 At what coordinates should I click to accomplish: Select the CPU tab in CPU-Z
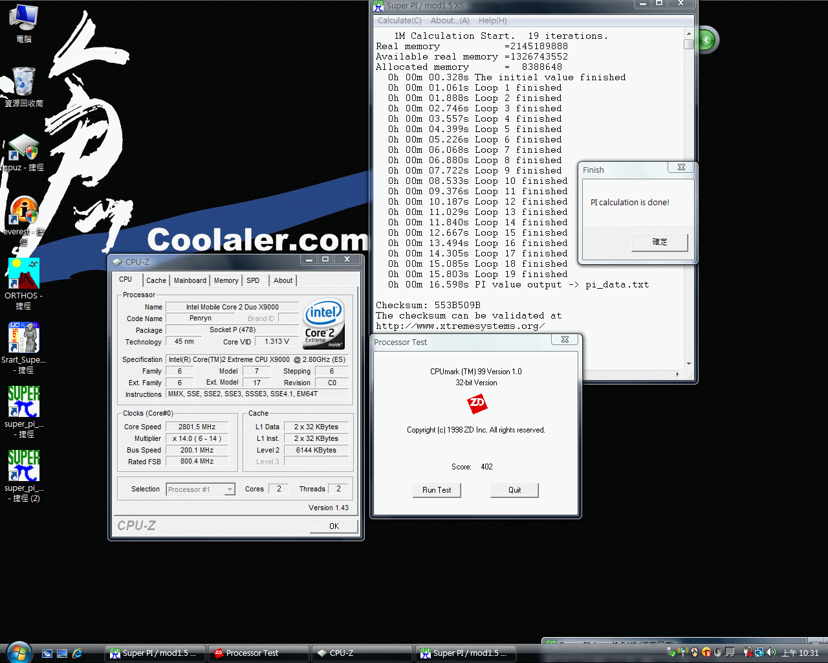(x=125, y=279)
